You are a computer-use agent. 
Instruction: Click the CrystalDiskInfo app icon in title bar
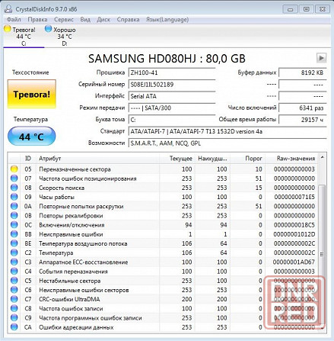[8, 9]
